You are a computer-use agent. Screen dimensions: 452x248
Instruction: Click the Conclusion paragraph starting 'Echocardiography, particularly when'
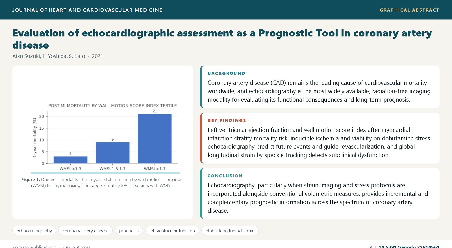(318, 198)
